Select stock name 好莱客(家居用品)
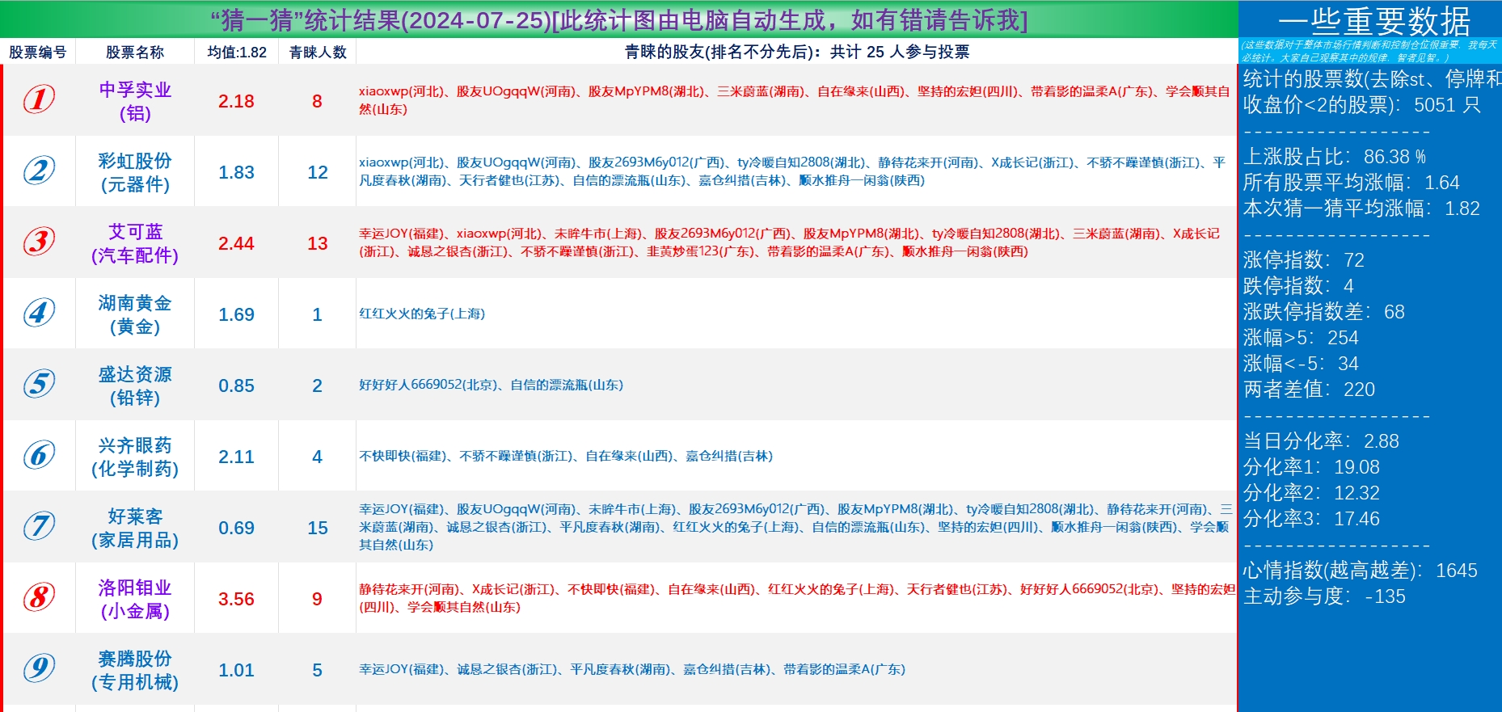The height and width of the screenshot is (712, 1502). [135, 528]
